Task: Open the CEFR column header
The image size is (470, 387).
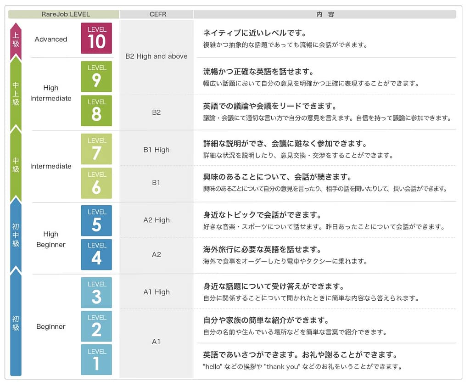Action: pos(157,14)
